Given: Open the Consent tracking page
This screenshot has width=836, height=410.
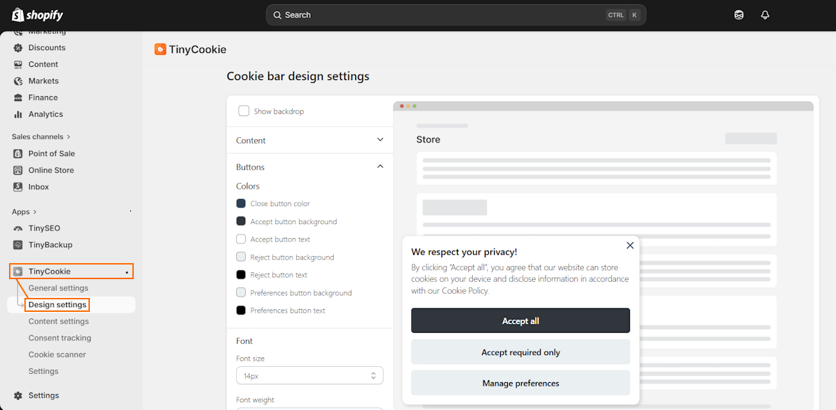Looking at the screenshot, I should coord(60,338).
